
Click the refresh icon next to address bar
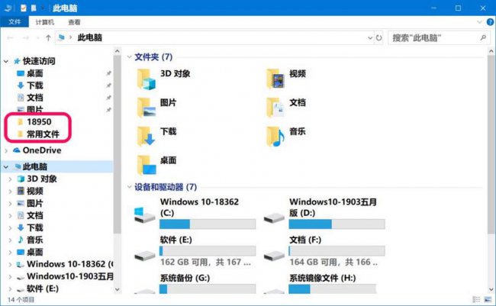(378, 38)
